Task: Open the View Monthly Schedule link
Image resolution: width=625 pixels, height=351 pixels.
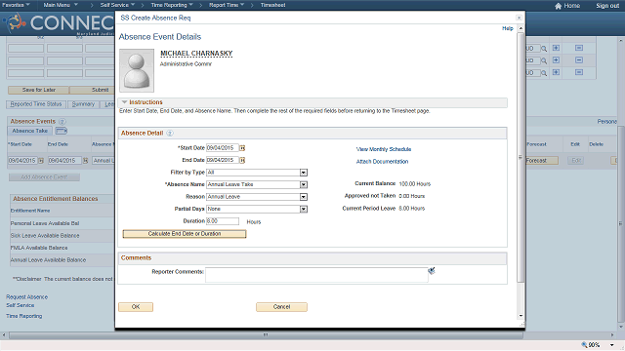Action: [x=384, y=149]
